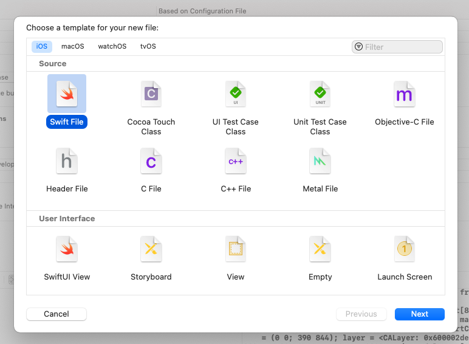This screenshot has width=469, height=344.
Task: Choose the Launch Screen template
Action: tap(405, 249)
